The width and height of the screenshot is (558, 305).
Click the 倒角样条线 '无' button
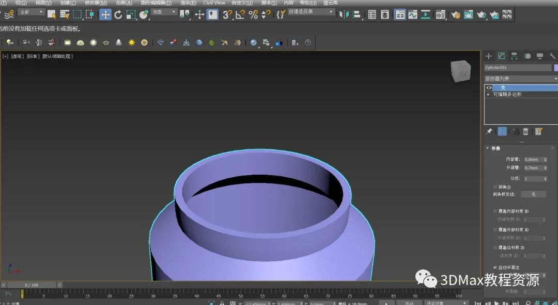(533, 194)
